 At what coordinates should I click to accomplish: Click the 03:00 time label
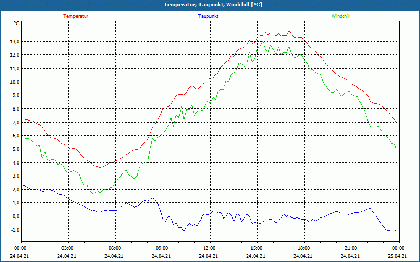[x=68, y=248]
